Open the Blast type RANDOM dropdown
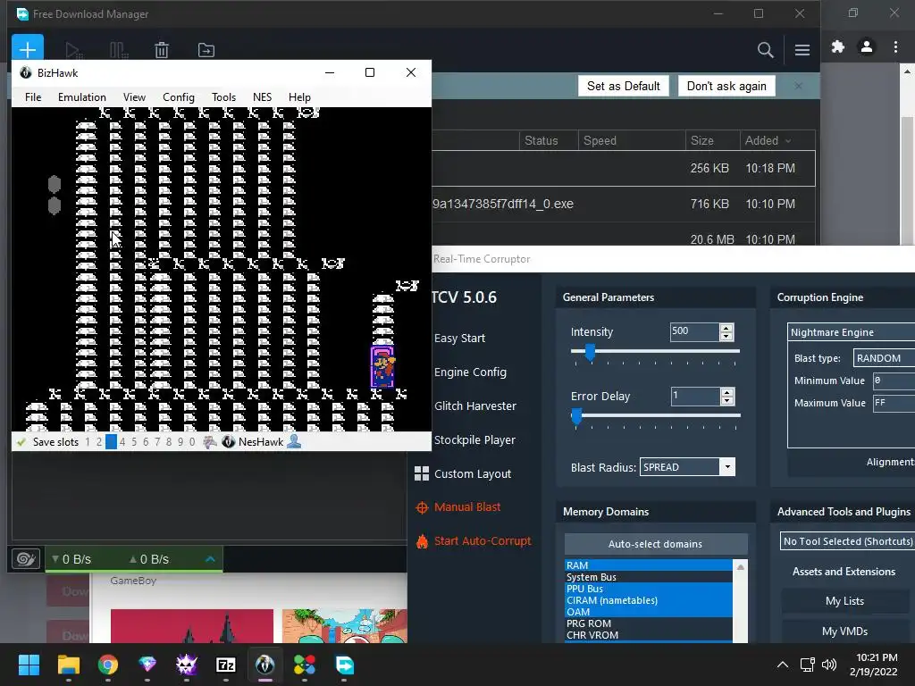915x686 pixels. click(x=884, y=358)
